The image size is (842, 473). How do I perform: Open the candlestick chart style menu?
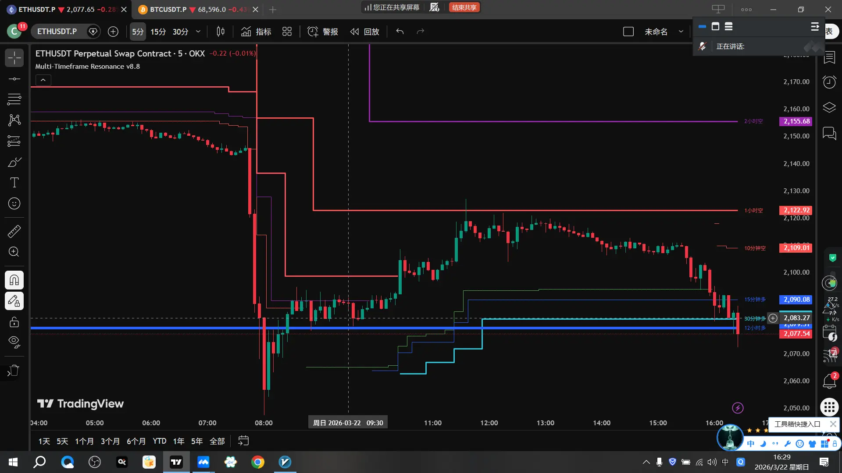(221, 32)
